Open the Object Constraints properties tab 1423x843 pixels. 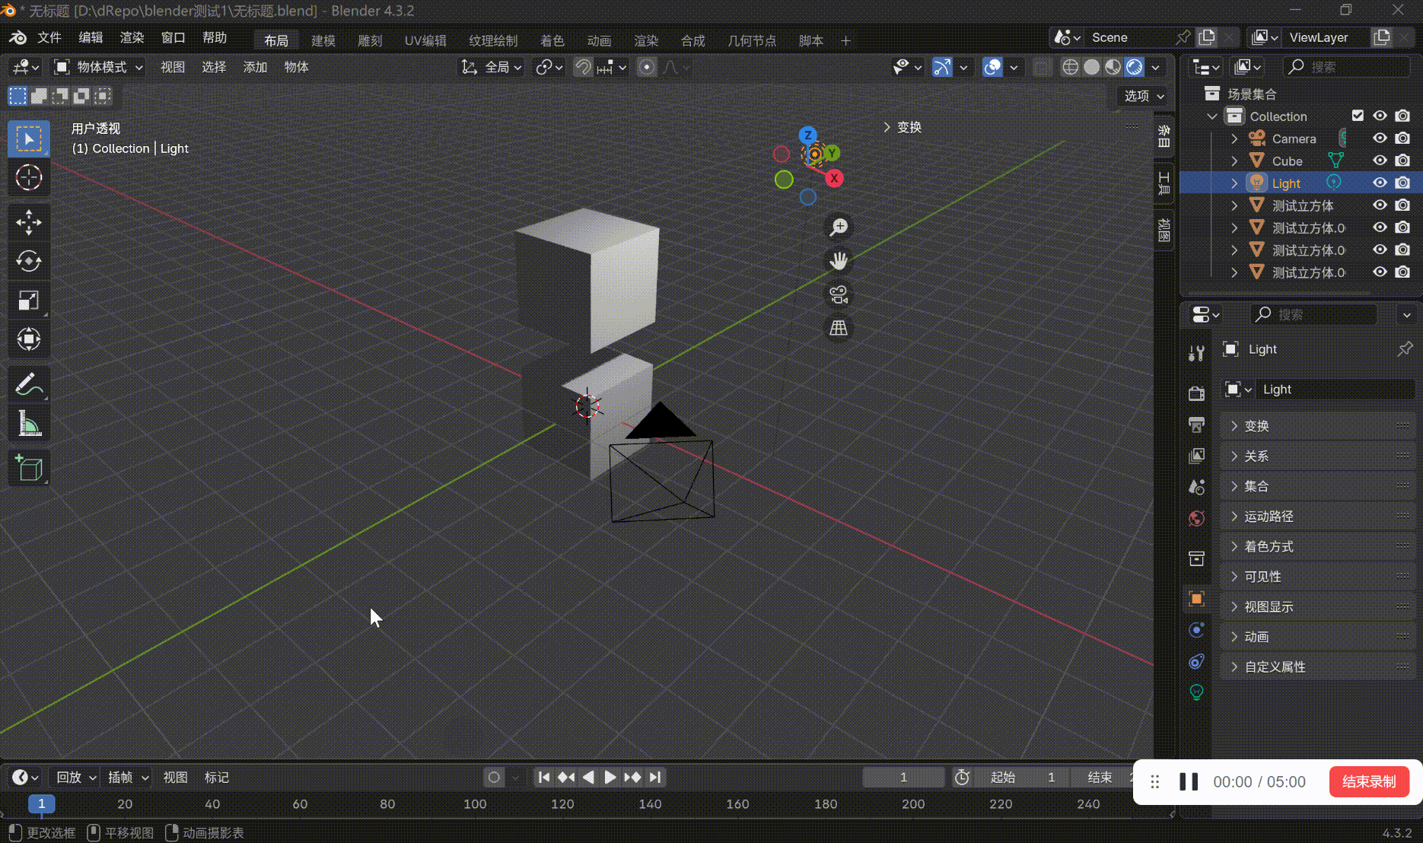pyautogui.click(x=1196, y=661)
